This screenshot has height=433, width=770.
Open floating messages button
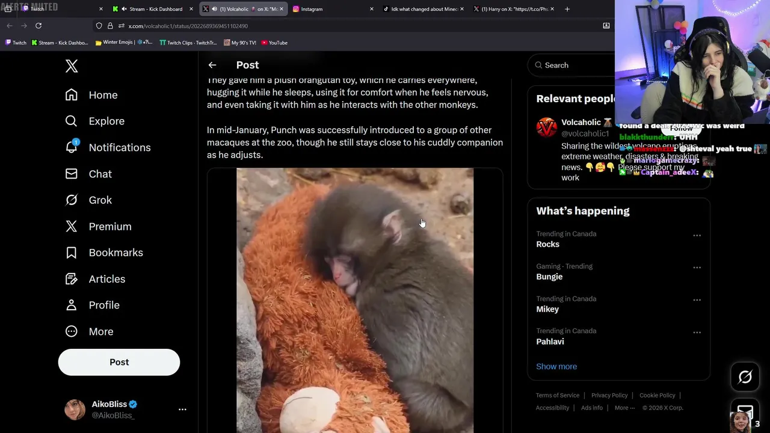(745, 413)
